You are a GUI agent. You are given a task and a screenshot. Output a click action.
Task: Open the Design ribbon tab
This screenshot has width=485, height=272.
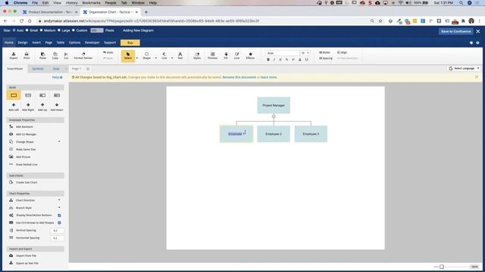(23, 42)
